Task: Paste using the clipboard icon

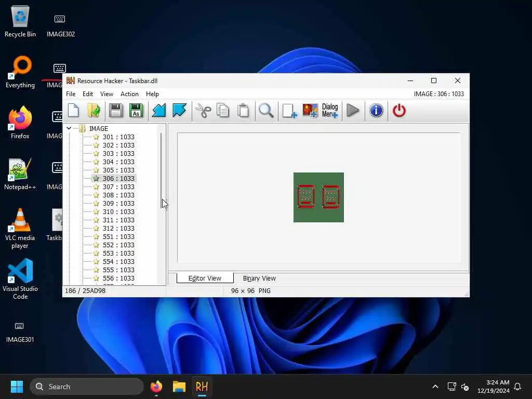Action: [243, 111]
